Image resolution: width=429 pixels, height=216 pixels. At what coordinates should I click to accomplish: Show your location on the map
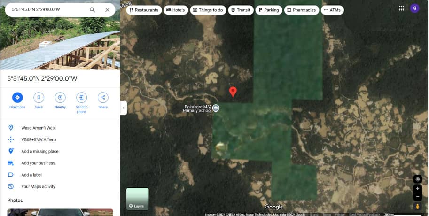point(418,179)
